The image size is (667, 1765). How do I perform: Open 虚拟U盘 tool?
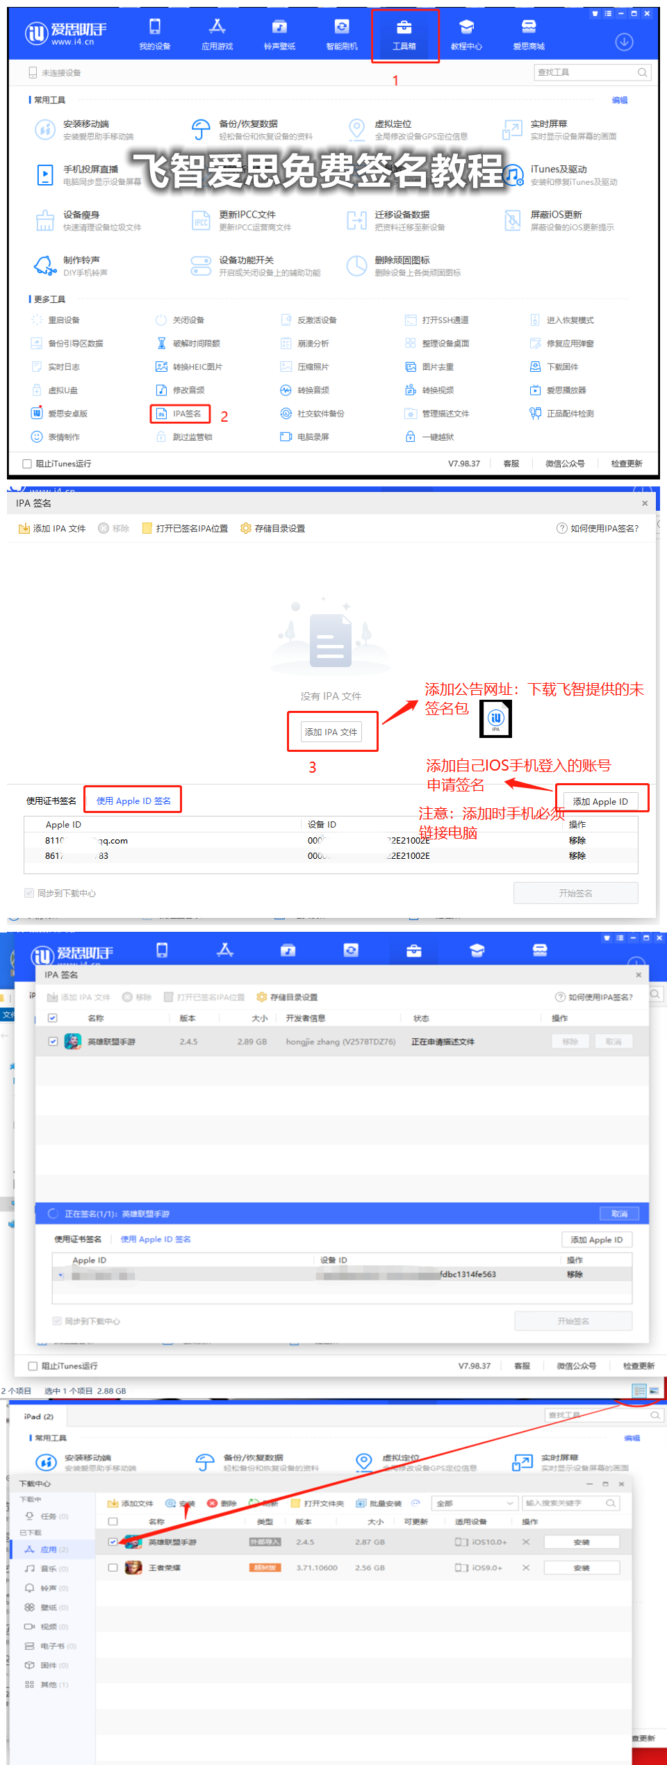tap(55, 391)
